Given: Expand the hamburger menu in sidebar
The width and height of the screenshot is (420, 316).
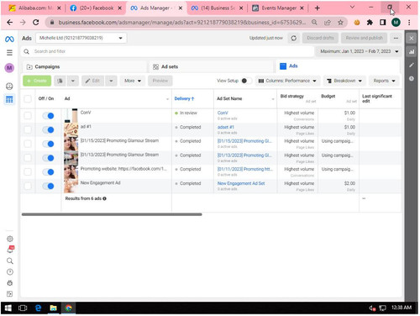Looking at the screenshot, I should (x=9, y=53).
